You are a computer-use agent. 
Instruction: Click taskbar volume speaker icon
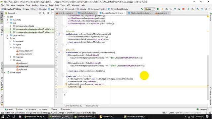[193, 117]
